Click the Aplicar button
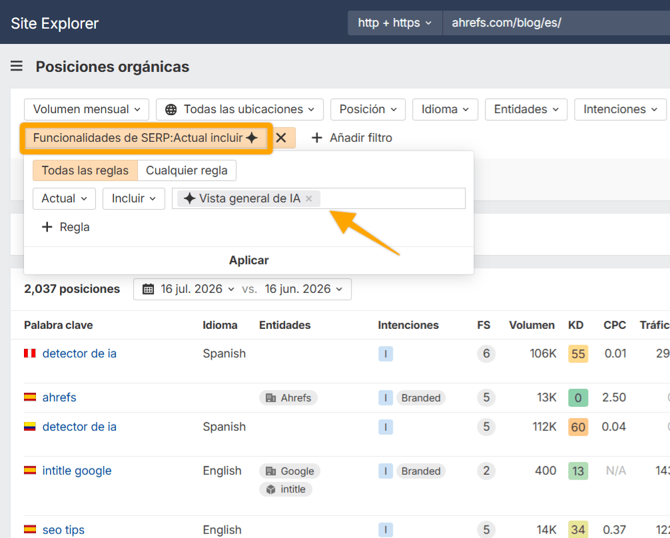 click(x=248, y=260)
